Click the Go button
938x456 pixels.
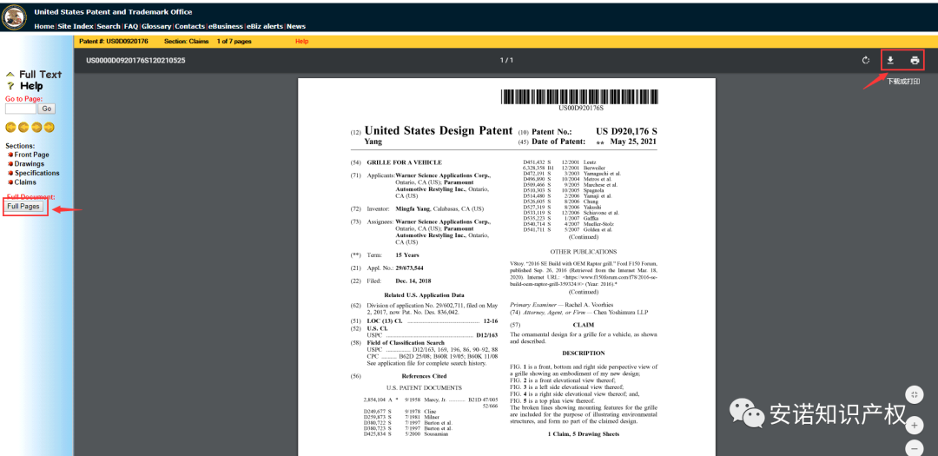[47, 109]
